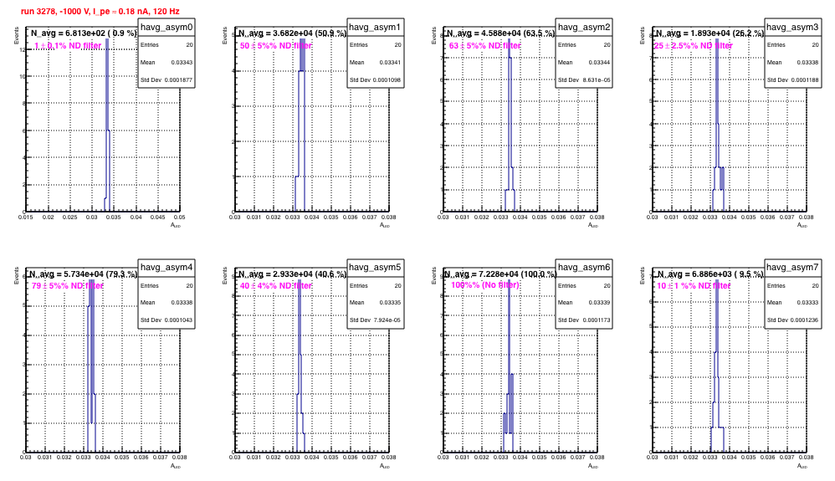Select the magenta 10 ± 1% ND filter label
The height and width of the screenshot is (481, 835).
point(694,286)
